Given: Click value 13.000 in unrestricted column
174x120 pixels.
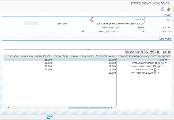Looking at the screenshot, I should tap(112, 73).
